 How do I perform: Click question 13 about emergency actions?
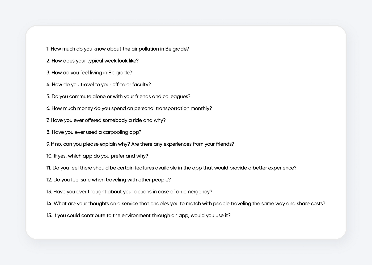129,192
